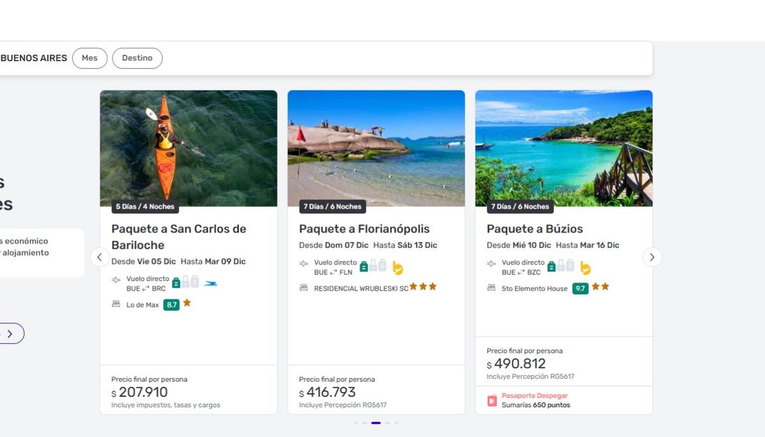The image size is (765, 437).
Task: Click the Búzios beach photo thumbnail
Action: pos(564,148)
